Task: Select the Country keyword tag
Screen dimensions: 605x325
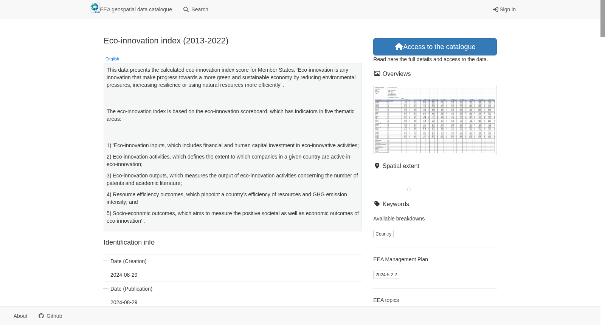Action: coord(383,234)
